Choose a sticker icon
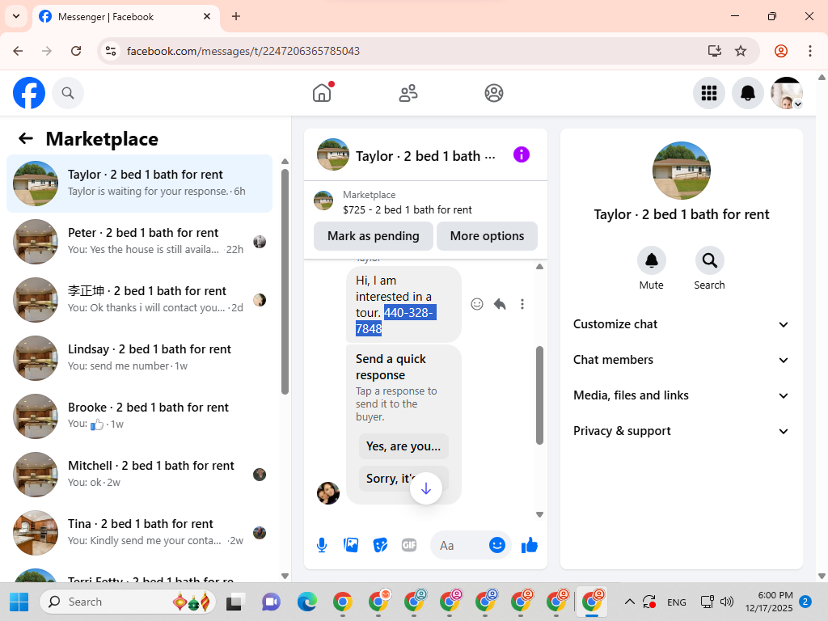This screenshot has width=828, height=621. pos(380,545)
